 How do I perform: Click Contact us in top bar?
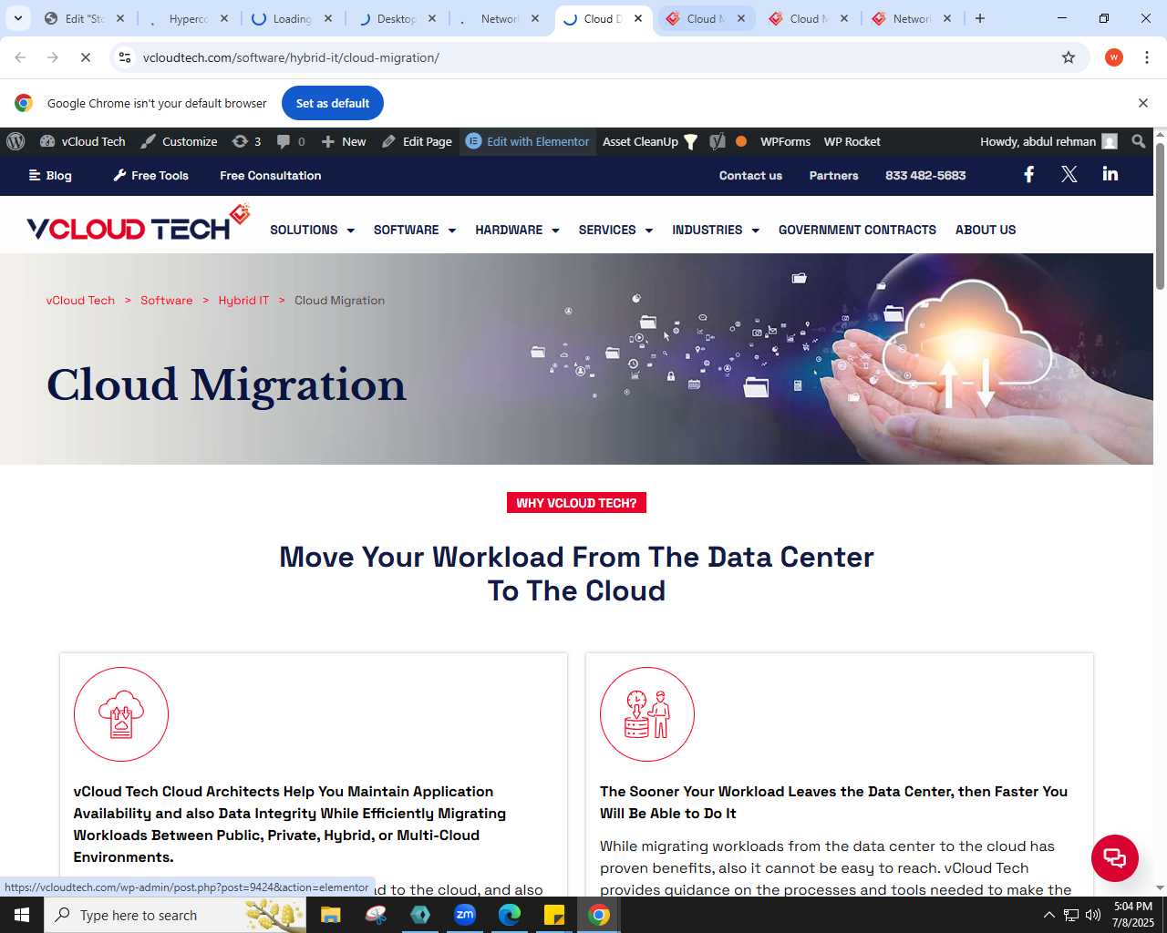[x=750, y=176]
